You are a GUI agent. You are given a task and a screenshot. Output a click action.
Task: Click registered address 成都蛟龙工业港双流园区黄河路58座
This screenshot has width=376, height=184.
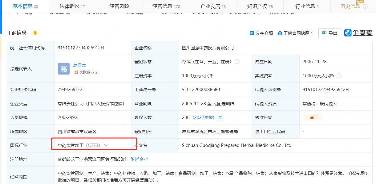click(92, 159)
